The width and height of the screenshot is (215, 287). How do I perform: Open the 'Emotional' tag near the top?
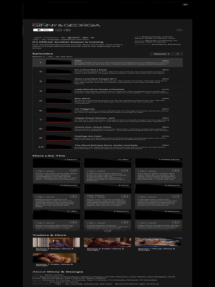174,44
